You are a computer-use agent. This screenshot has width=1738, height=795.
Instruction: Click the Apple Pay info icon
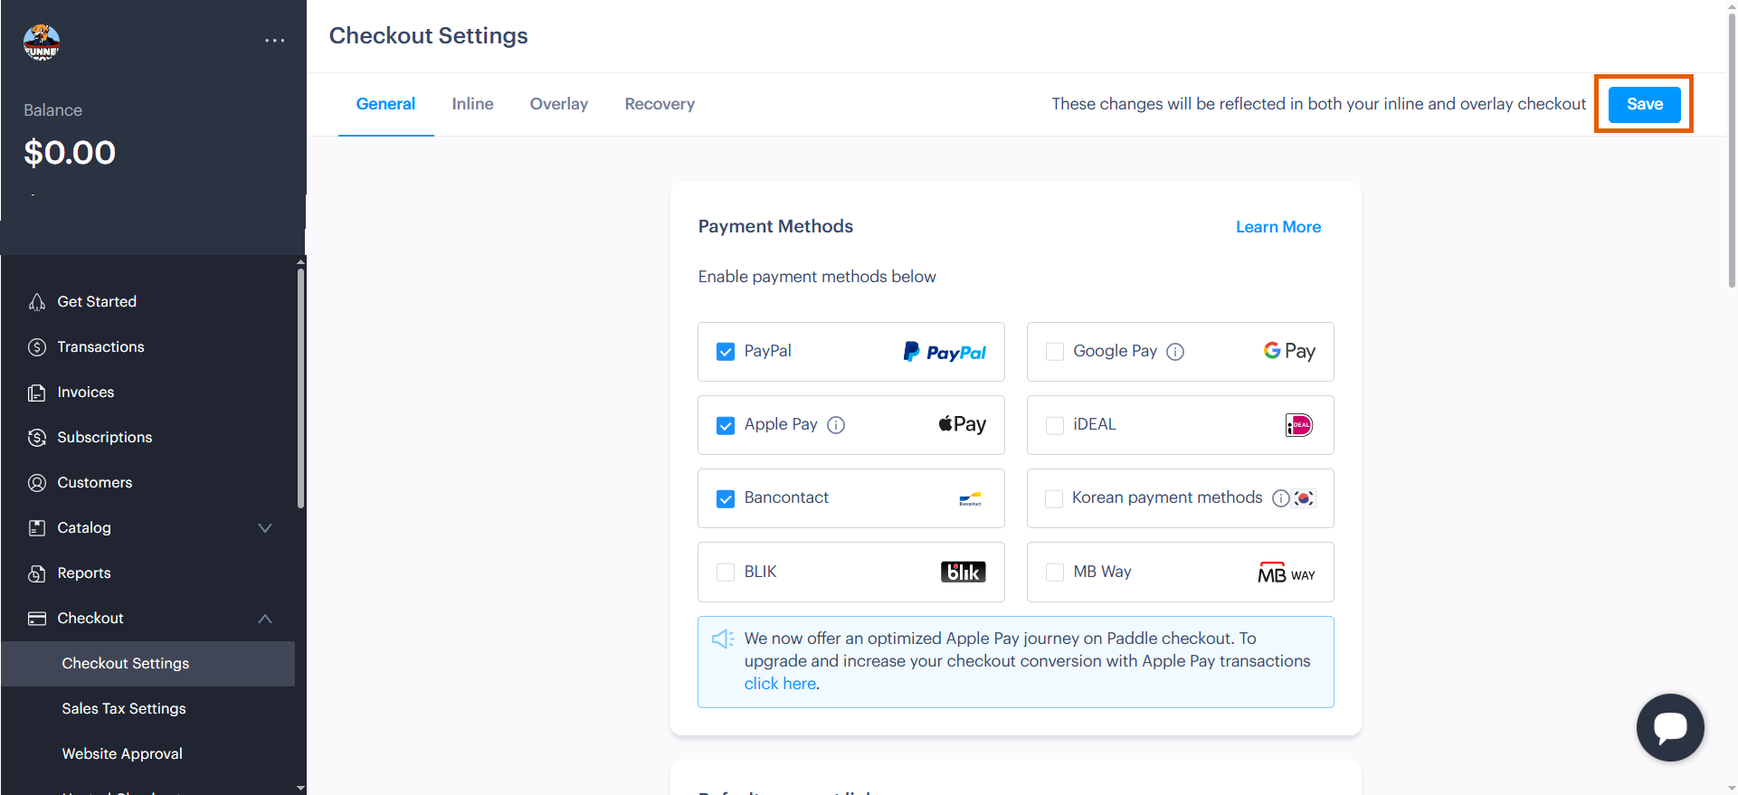836,425
